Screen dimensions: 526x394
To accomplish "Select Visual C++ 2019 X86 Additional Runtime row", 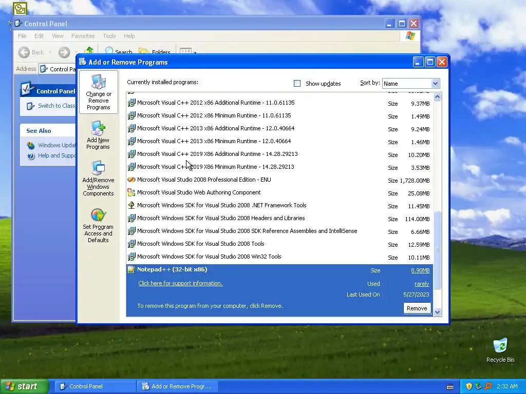I will click(279, 154).
